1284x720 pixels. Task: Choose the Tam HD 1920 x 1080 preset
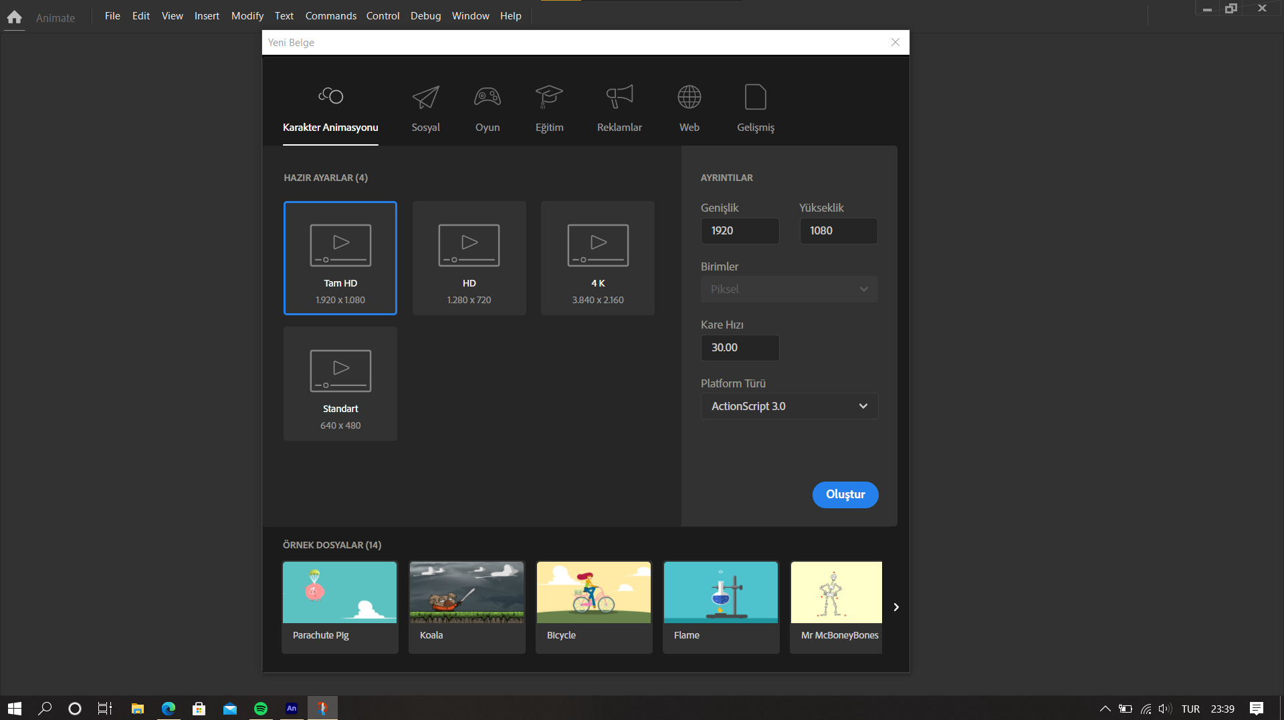click(340, 258)
